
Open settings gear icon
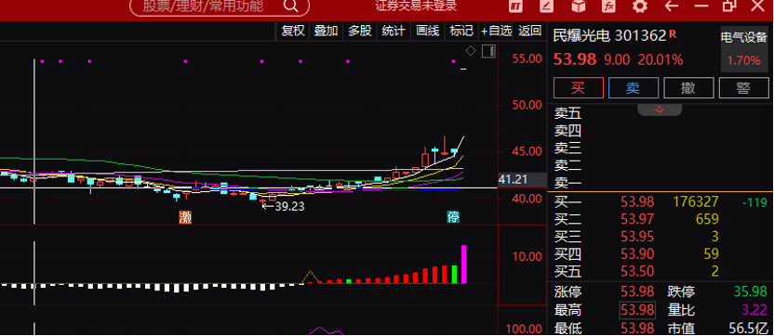(640, 6)
